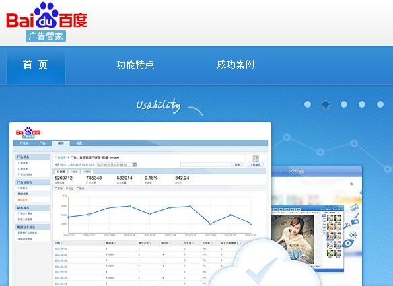Screen dimensions: 393x286
Task: Click the 533014 value in the dashboard preview
Action: pos(124,178)
